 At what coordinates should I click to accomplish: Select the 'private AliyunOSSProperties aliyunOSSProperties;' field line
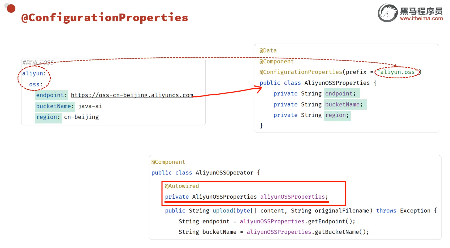pyautogui.click(x=246, y=197)
